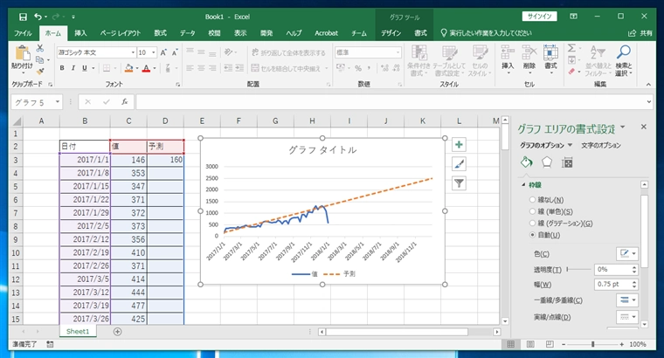Add a new sheet with plus button
Viewport: 664px width, 358px height.
(117, 332)
